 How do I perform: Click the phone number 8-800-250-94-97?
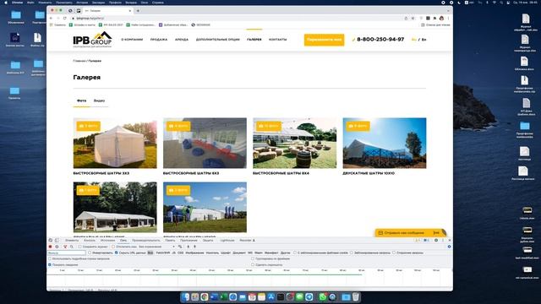(380, 40)
